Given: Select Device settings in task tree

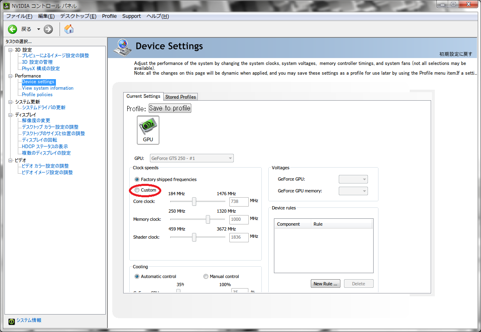Looking at the screenshot, I should [x=38, y=82].
